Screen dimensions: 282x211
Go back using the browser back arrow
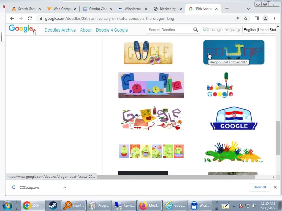pyautogui.click(x=12, y=18)
